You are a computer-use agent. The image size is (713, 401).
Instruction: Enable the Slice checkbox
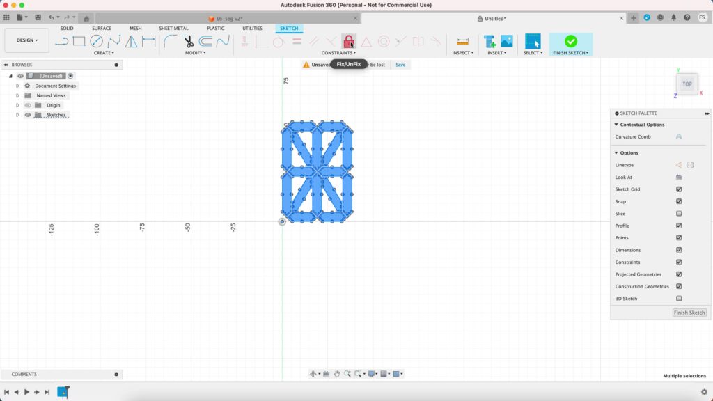679,214
